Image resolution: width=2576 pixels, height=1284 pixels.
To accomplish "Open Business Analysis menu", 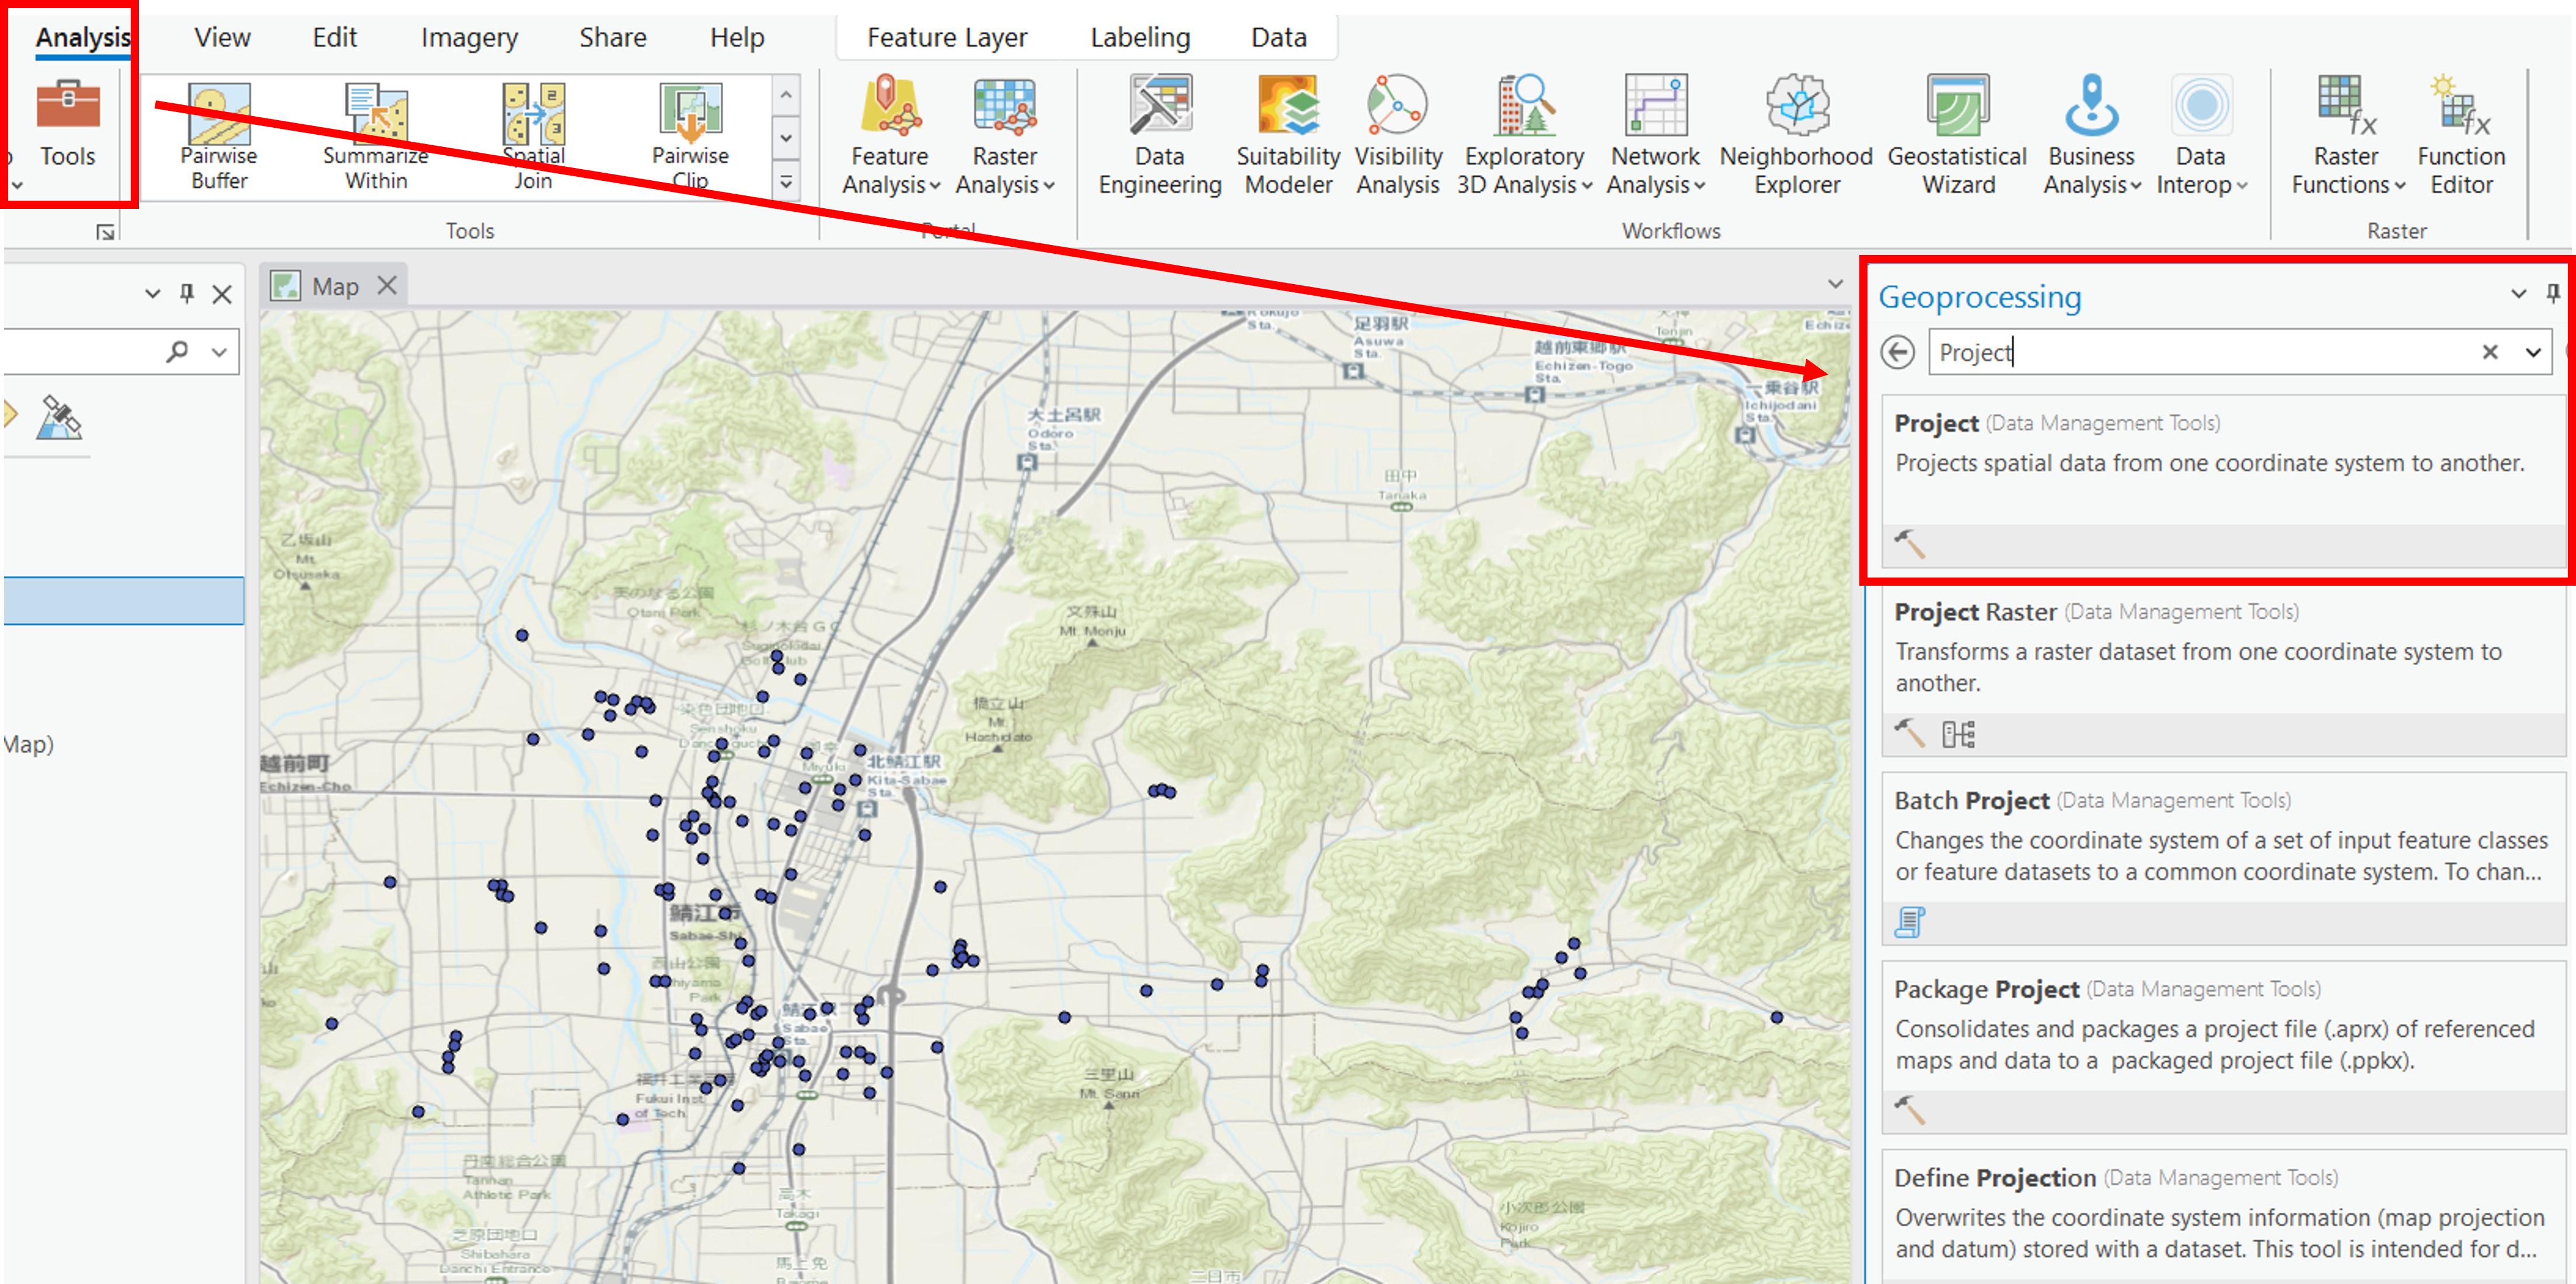I will pyautogui.click(x=2092, y=135).
